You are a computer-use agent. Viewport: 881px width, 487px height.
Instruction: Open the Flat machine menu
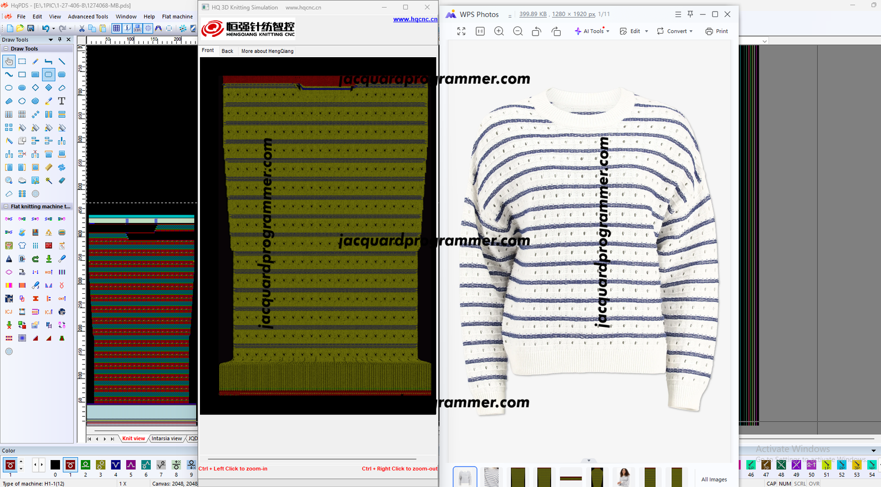point(177,17)
